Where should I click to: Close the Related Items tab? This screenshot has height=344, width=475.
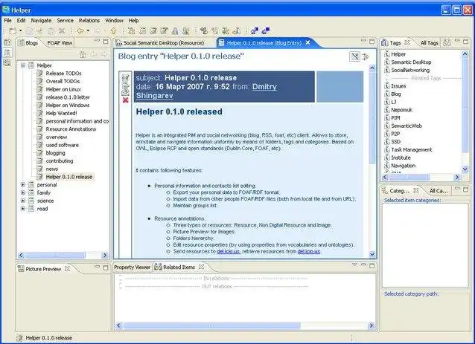pos(201,267)
